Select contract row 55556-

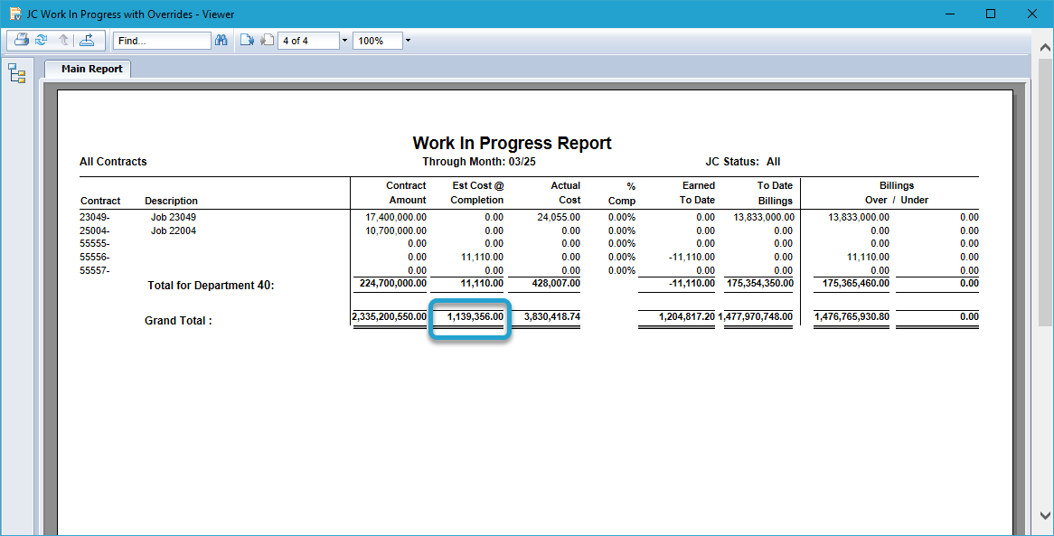(x=94, y=257)
